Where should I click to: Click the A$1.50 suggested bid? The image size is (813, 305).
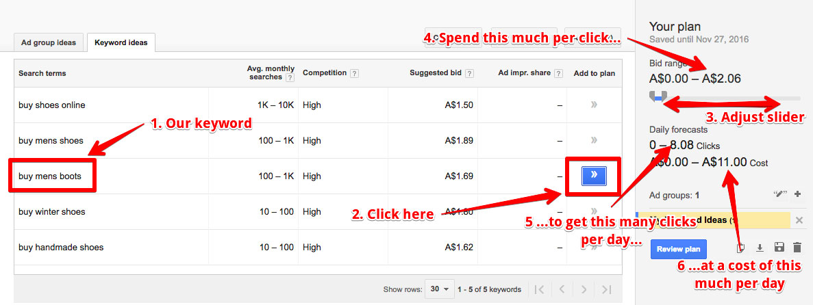tap(459, 105)
